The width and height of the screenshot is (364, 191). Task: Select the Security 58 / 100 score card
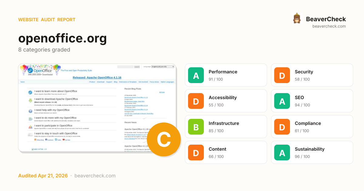click(x=312, y=75)
